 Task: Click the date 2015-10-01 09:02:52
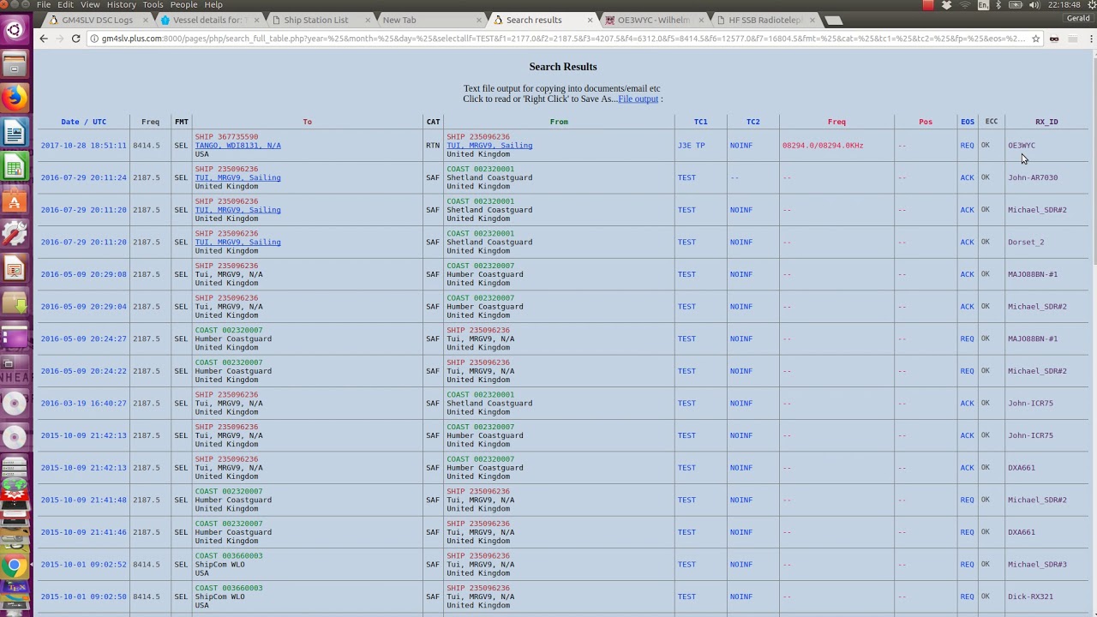(83, 564)
